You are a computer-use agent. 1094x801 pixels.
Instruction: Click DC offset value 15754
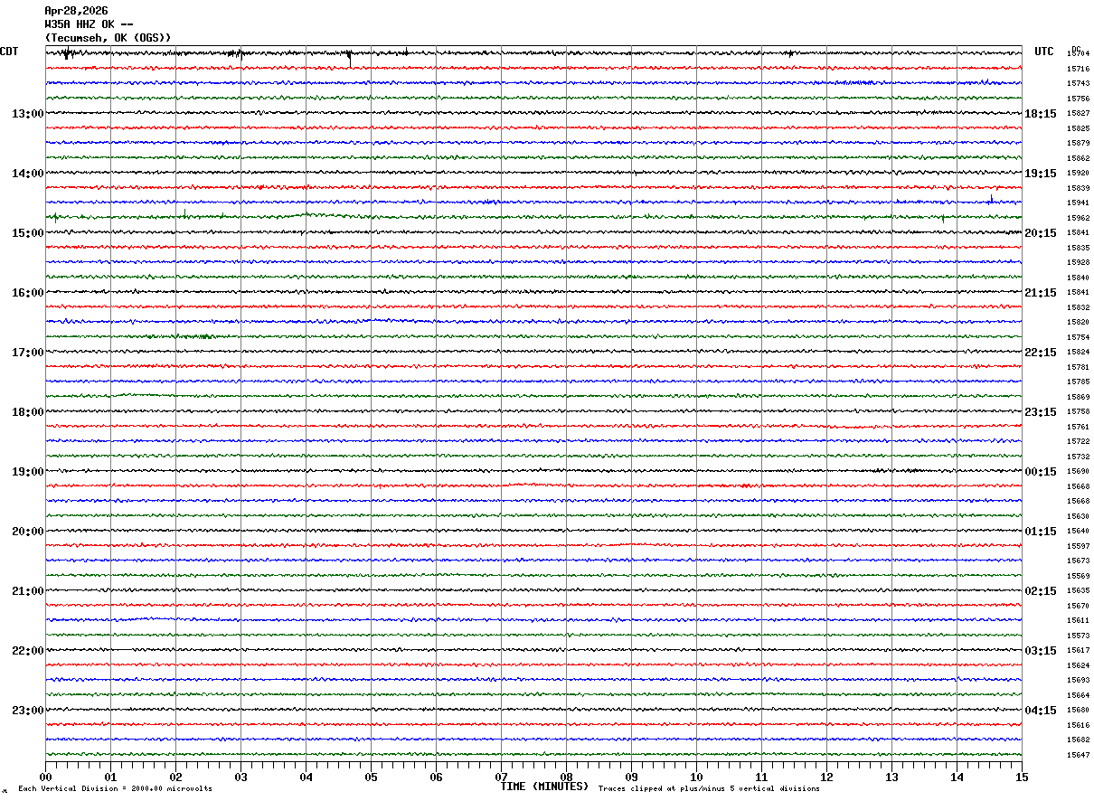click(1078, 338)
